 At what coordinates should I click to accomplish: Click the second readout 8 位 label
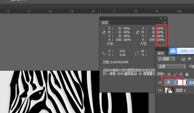tap(144, 44)
